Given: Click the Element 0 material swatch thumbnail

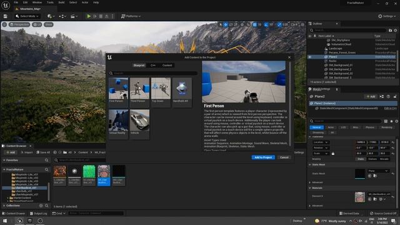Looking at the screenshot, I should tap(360, 197).
